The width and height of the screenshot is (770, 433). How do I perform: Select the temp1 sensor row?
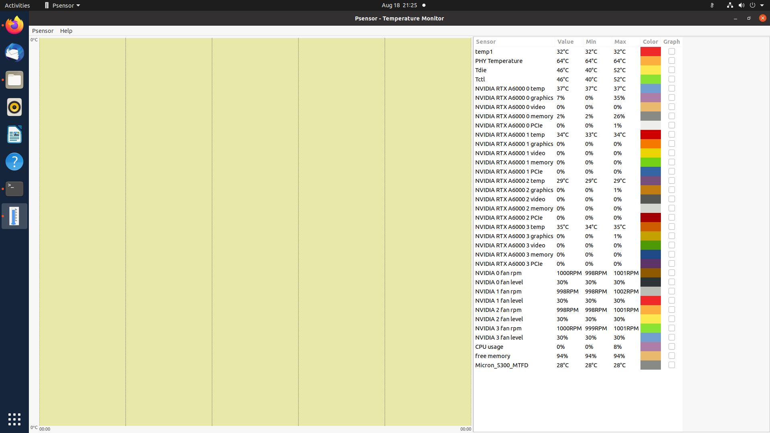pyautogui.click(x=578, y=51)
